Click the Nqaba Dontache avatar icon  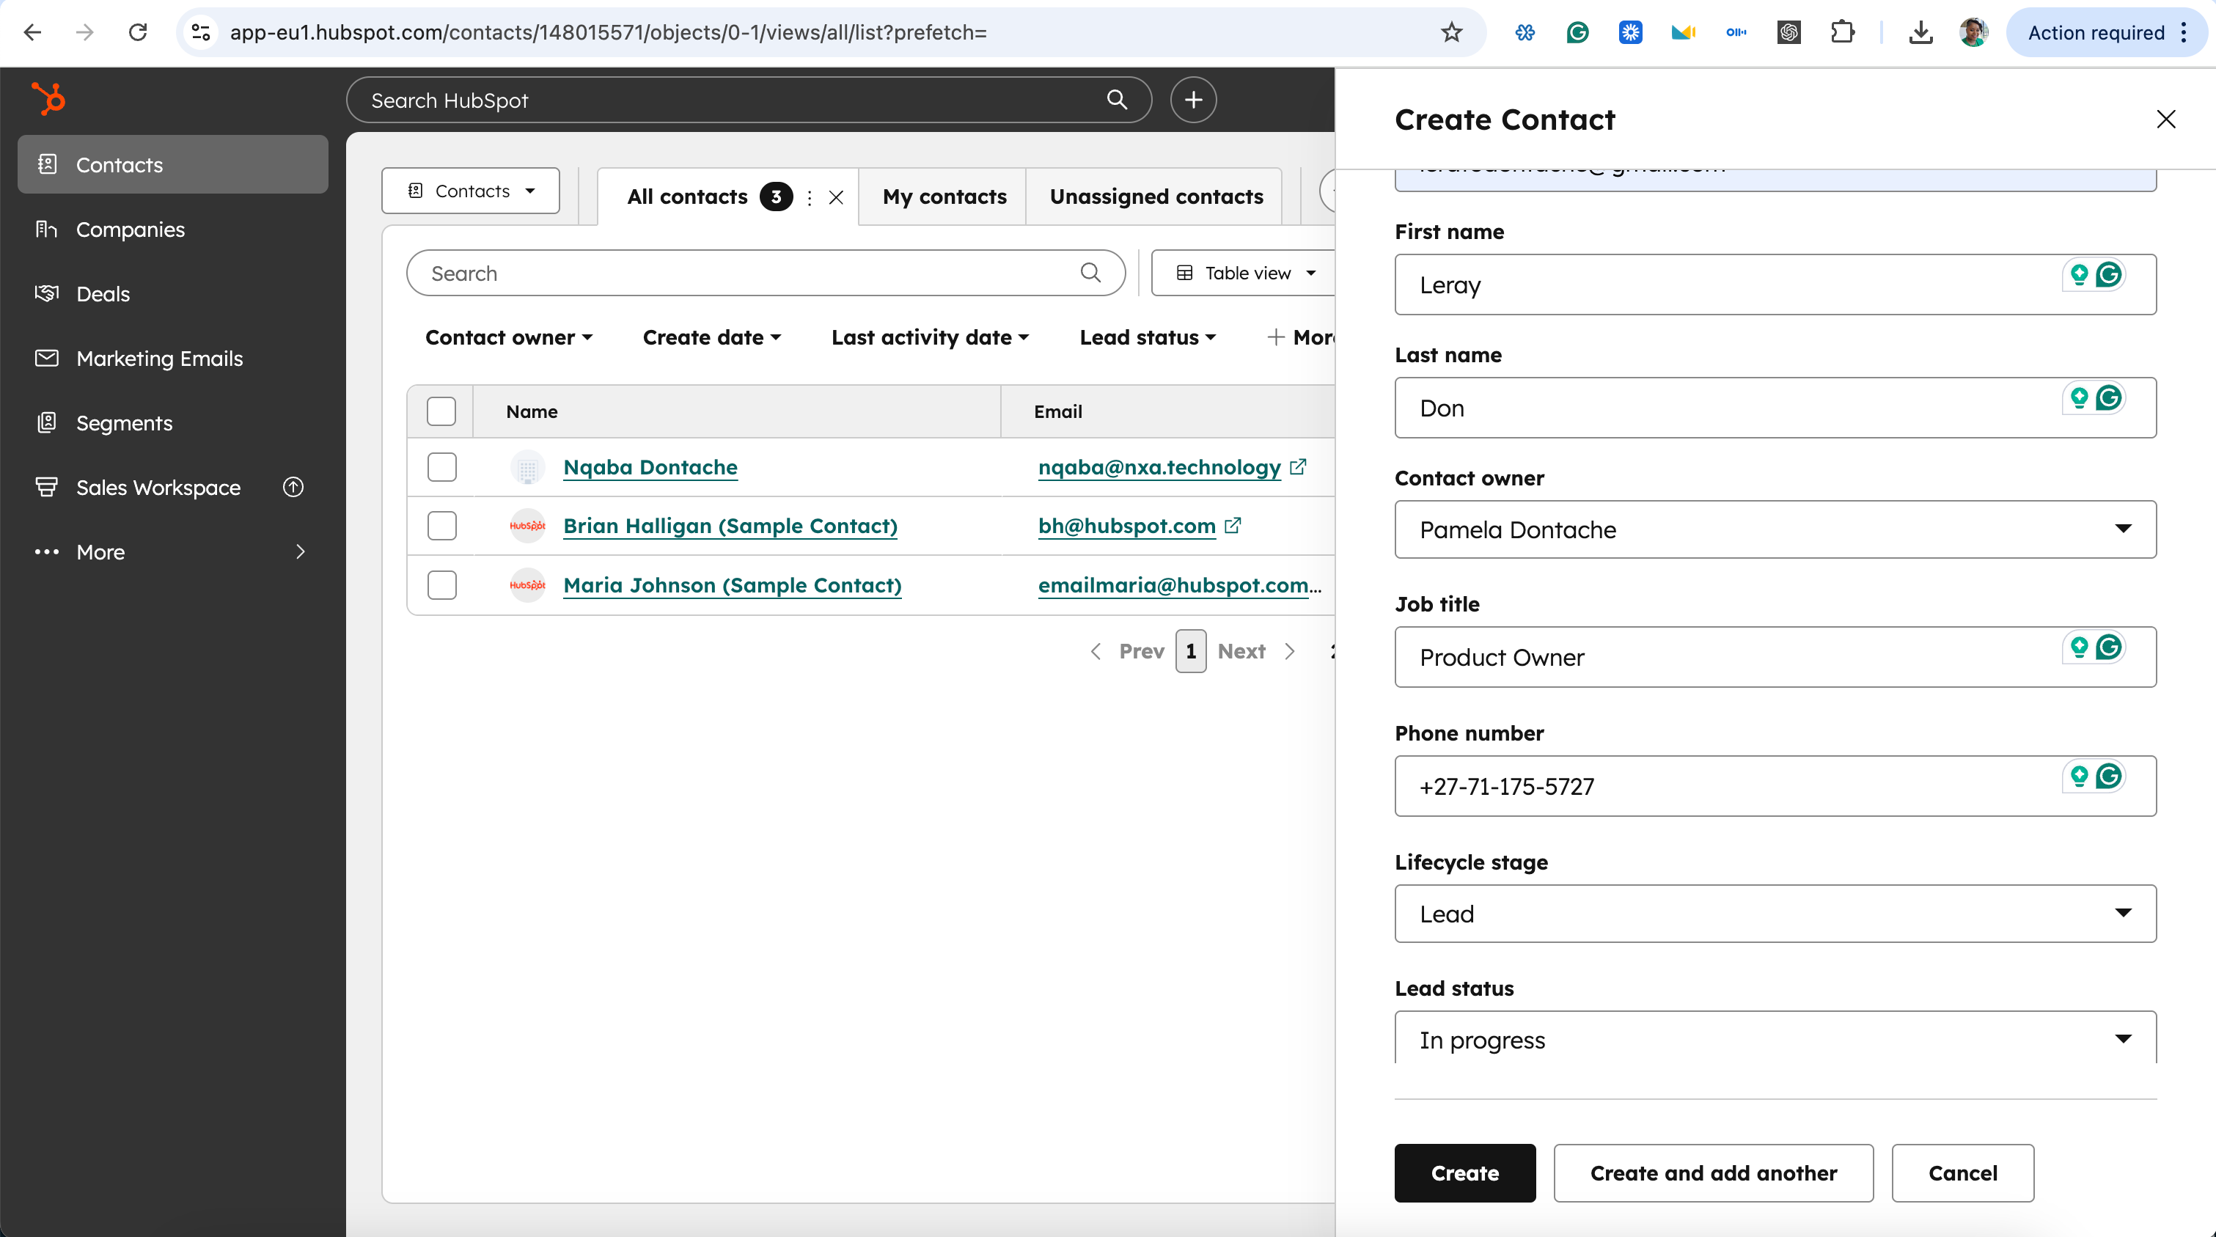[x=527, y=467]
